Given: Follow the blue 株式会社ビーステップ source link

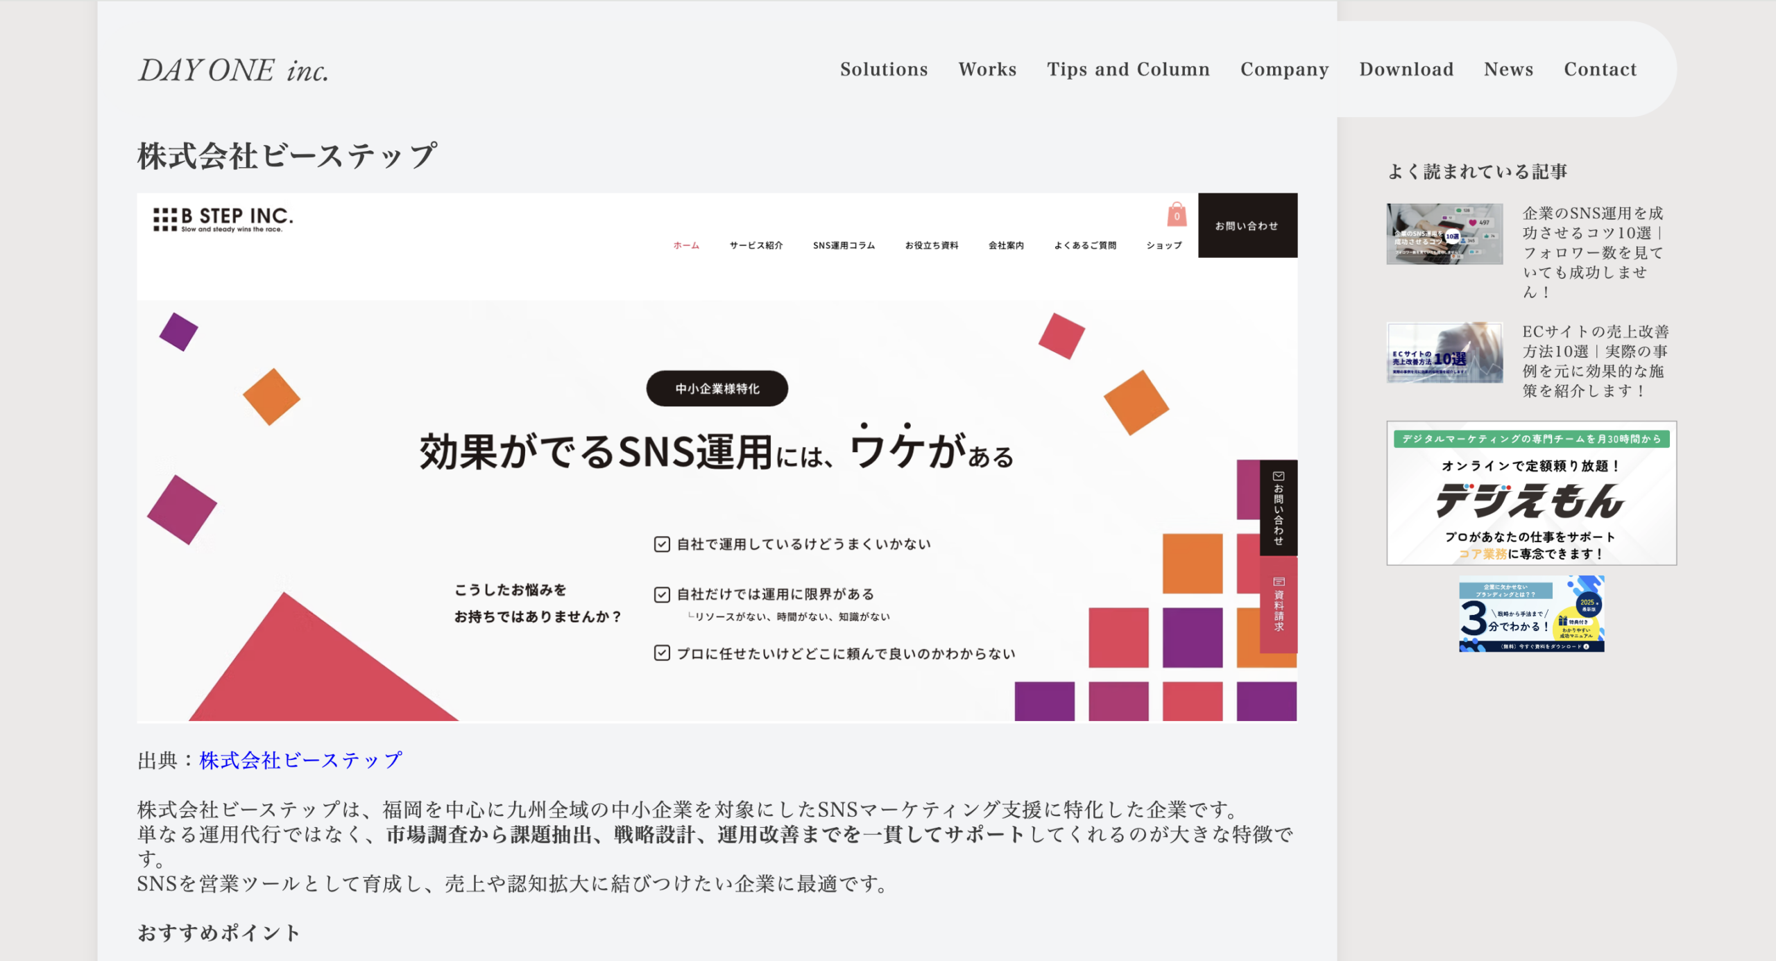Looking at the screenshot, I should coord(300,760).
